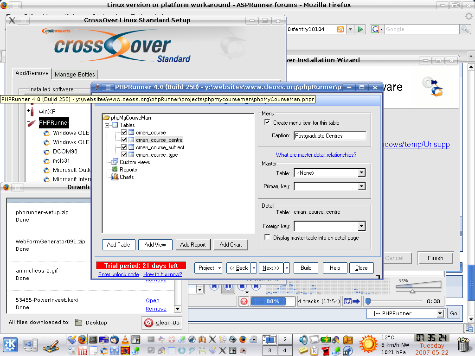
Task: Click the Add Chart button
Action: click(231, 245)
